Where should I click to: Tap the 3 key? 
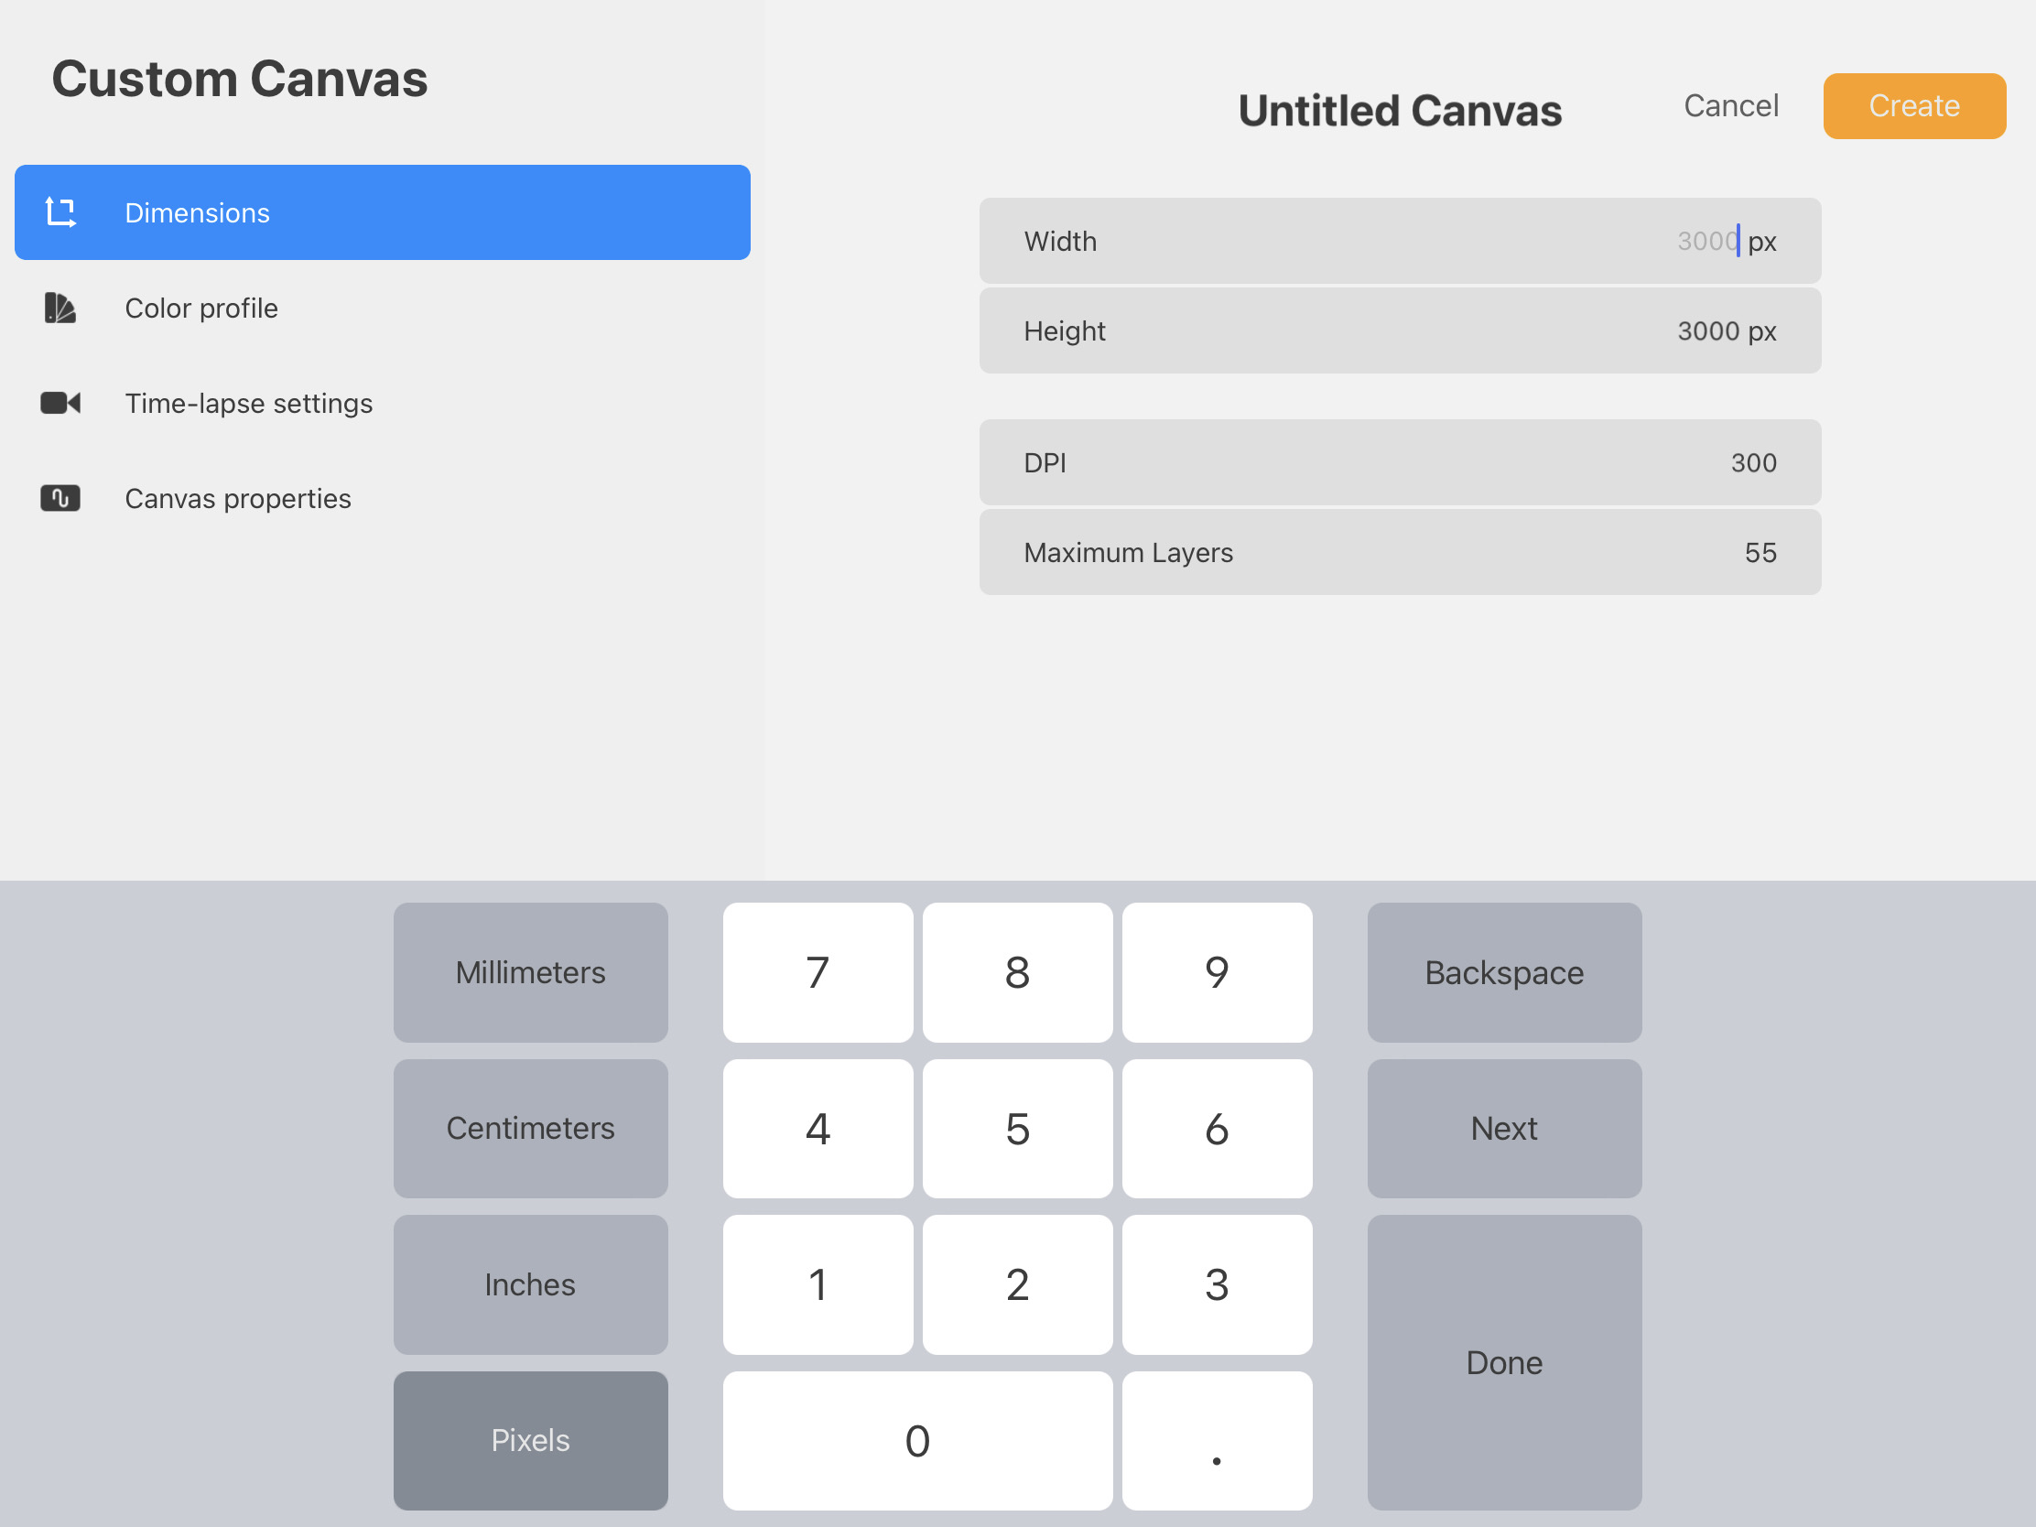(1217, 1285)
